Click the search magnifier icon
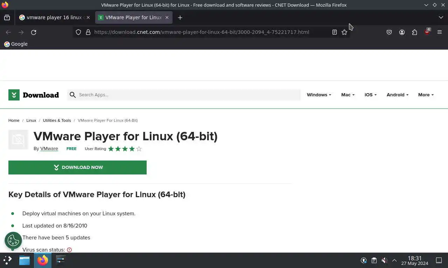 pyautogui.click(x=73, y=95)
